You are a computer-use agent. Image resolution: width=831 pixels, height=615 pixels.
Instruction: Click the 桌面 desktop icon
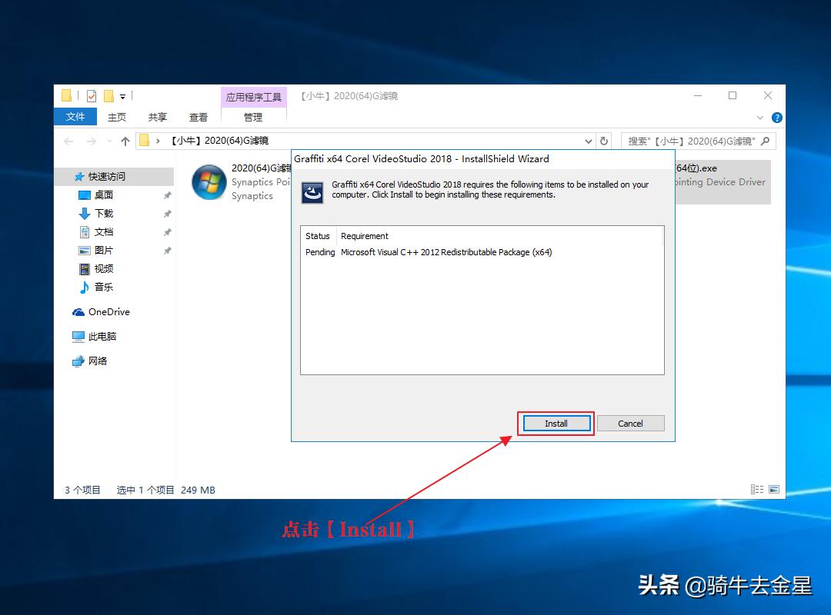pos(85,195)
